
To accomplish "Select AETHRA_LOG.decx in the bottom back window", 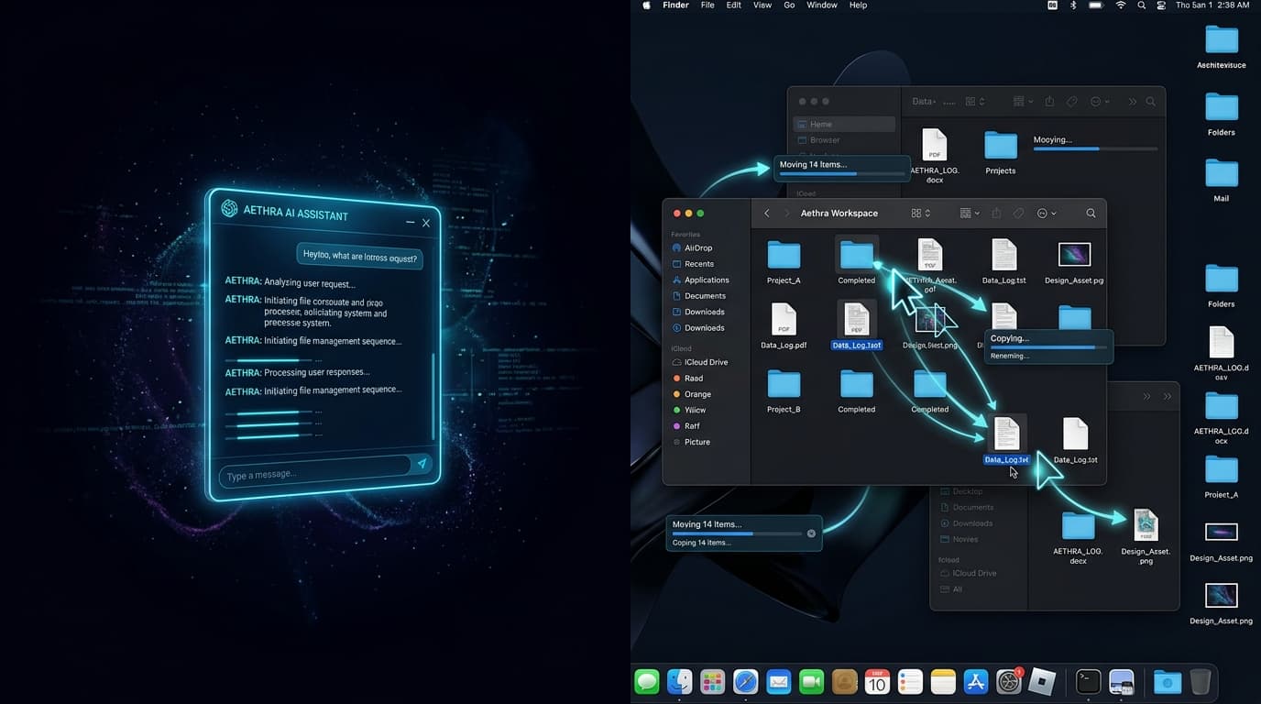I will click(1078, 538).
